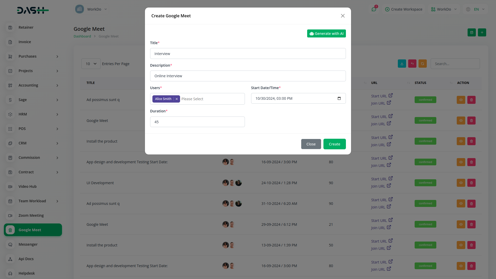496x279 pixels.
Task: Click the orange refresh icon button
Action: click(x=422, y=64)
